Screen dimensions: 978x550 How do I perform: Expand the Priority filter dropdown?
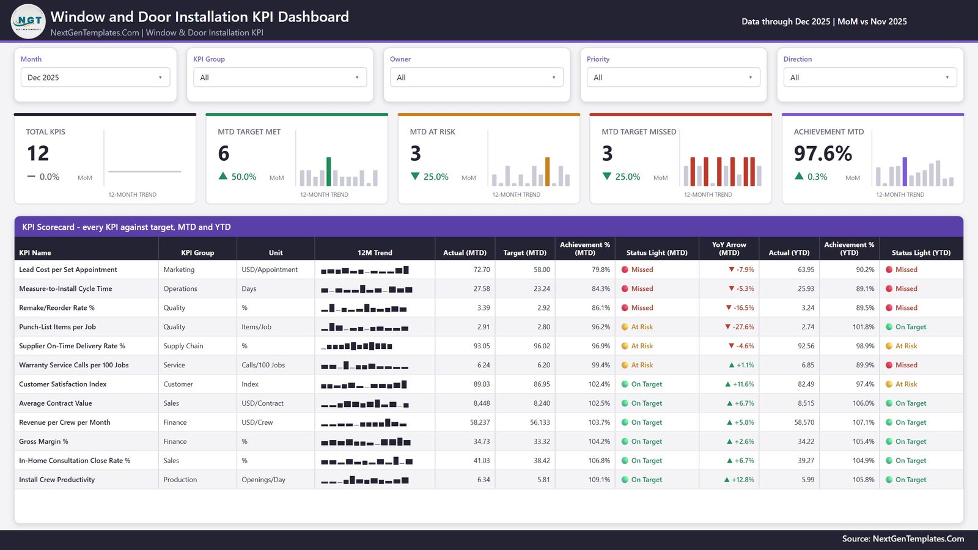coord(674,78)
